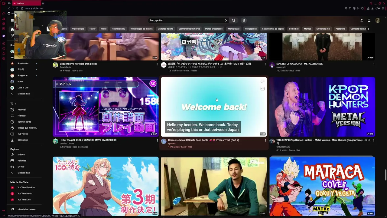Expand Mostrar más under Explorar
This screenshot has width=387, height=218.
tap(24, 173)
